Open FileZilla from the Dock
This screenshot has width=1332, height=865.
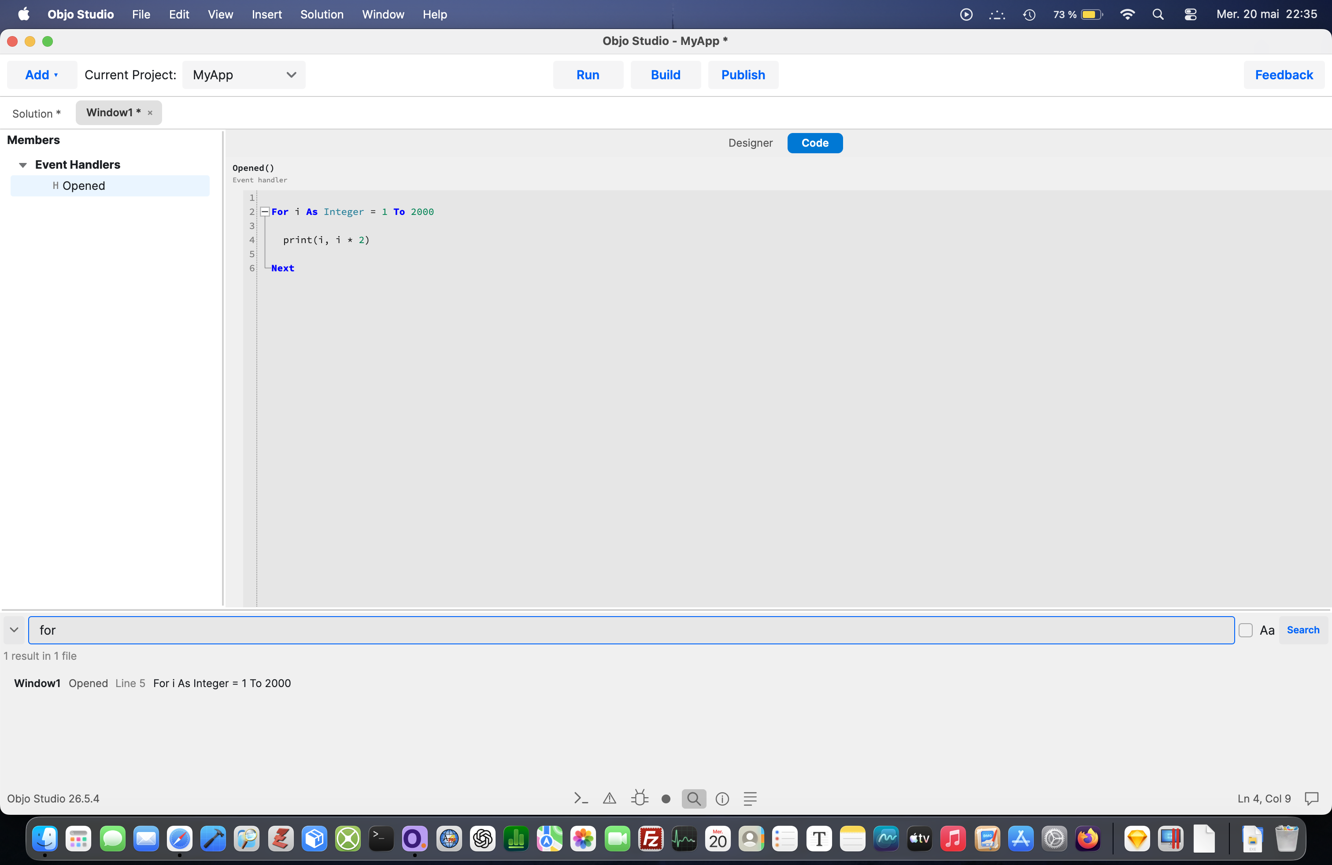[x=650, y=838]
